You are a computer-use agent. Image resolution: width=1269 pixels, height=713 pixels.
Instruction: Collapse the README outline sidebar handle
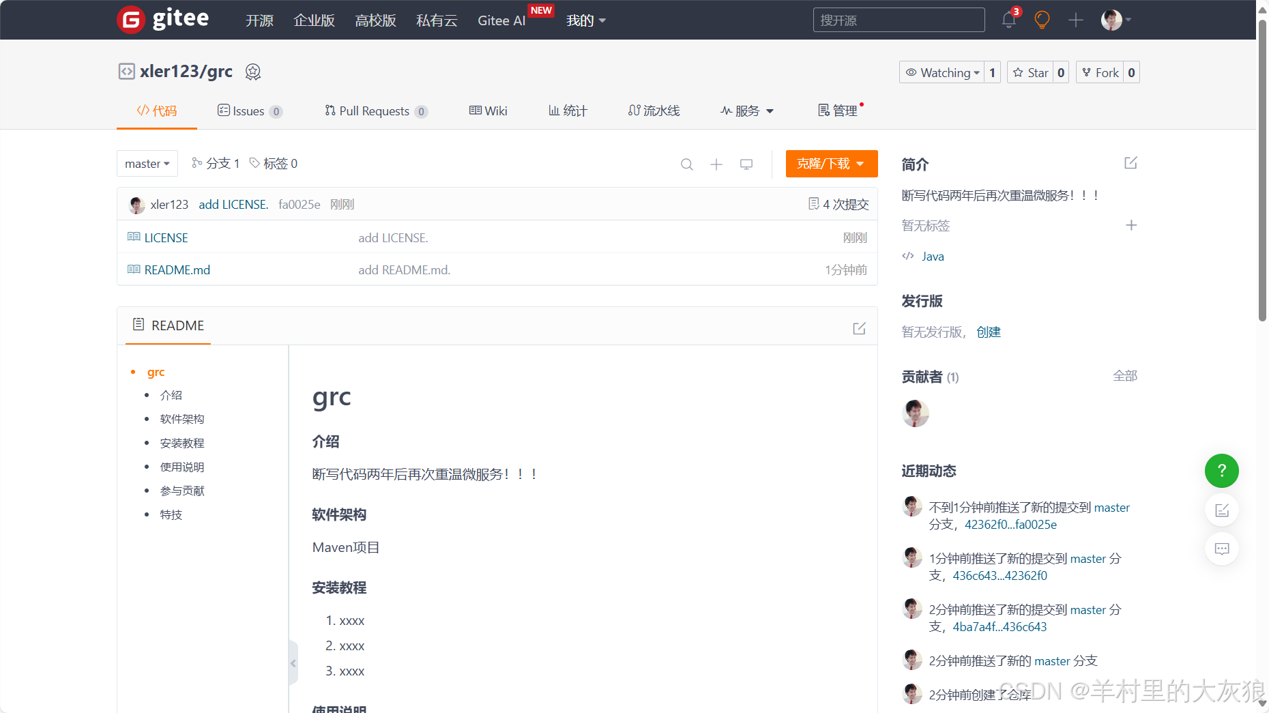coord(293,663)
